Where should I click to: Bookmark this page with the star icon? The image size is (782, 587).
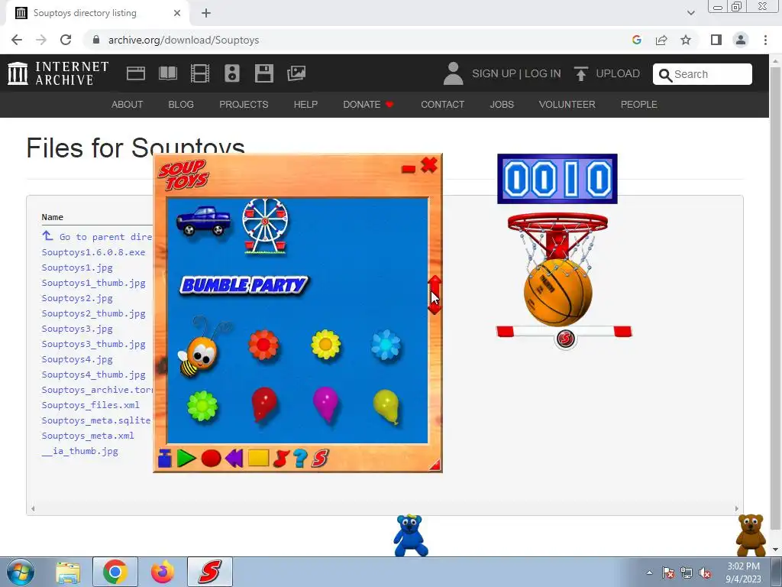[686, 40]
